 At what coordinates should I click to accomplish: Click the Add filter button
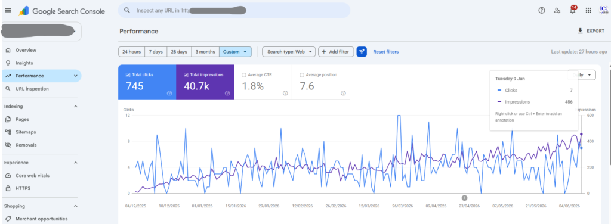click(x=336, y=52)
